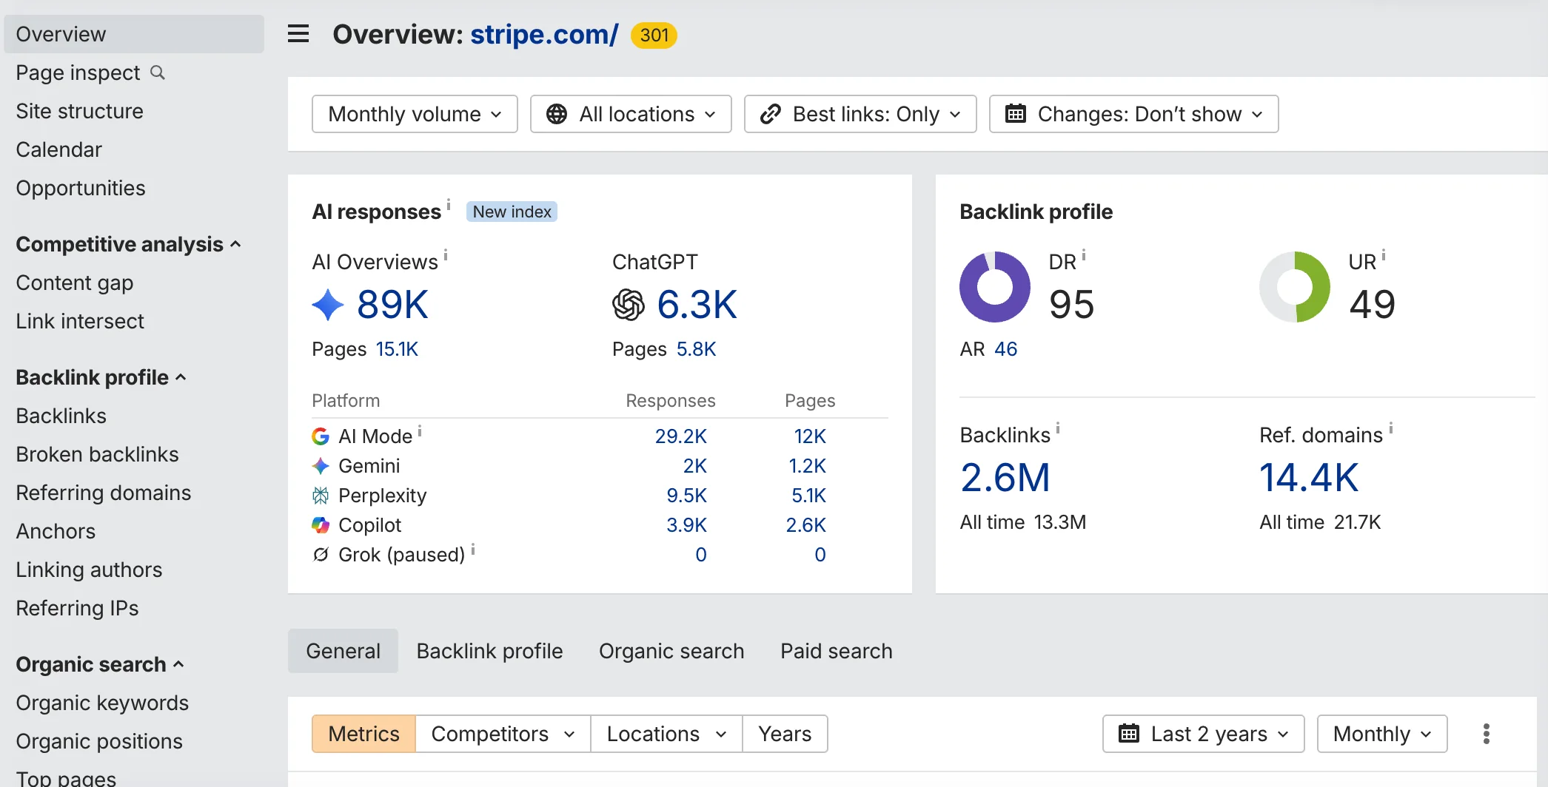Click the ChatGPT logo icon

629,305
